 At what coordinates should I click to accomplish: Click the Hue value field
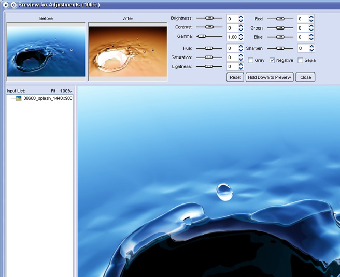point(232,48)
